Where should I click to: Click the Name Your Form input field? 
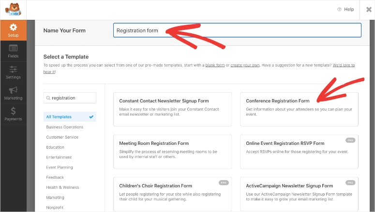(x=237, y=30)
